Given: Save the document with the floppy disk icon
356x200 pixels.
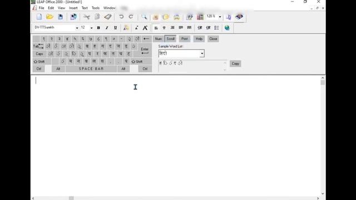Looking at the screenshot, I should point(60,17).
